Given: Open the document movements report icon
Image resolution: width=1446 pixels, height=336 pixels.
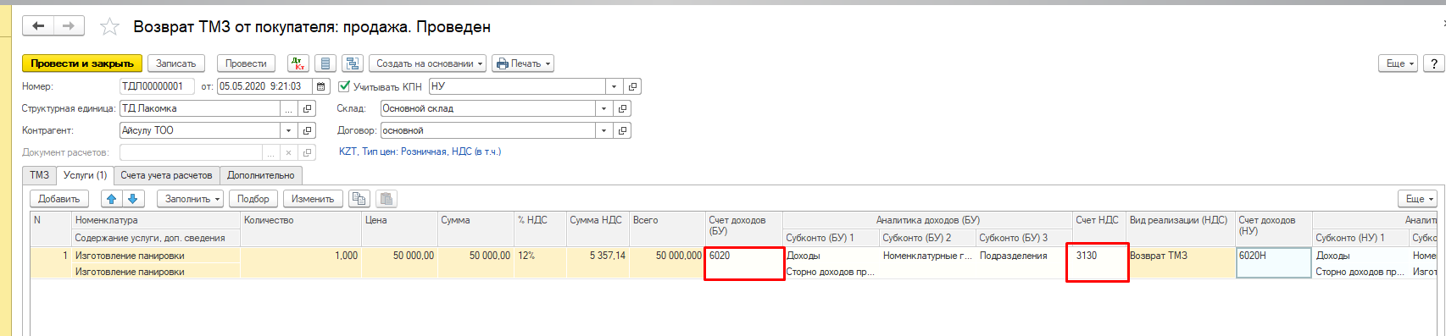Looking at the screenshot, I should 325,63.
